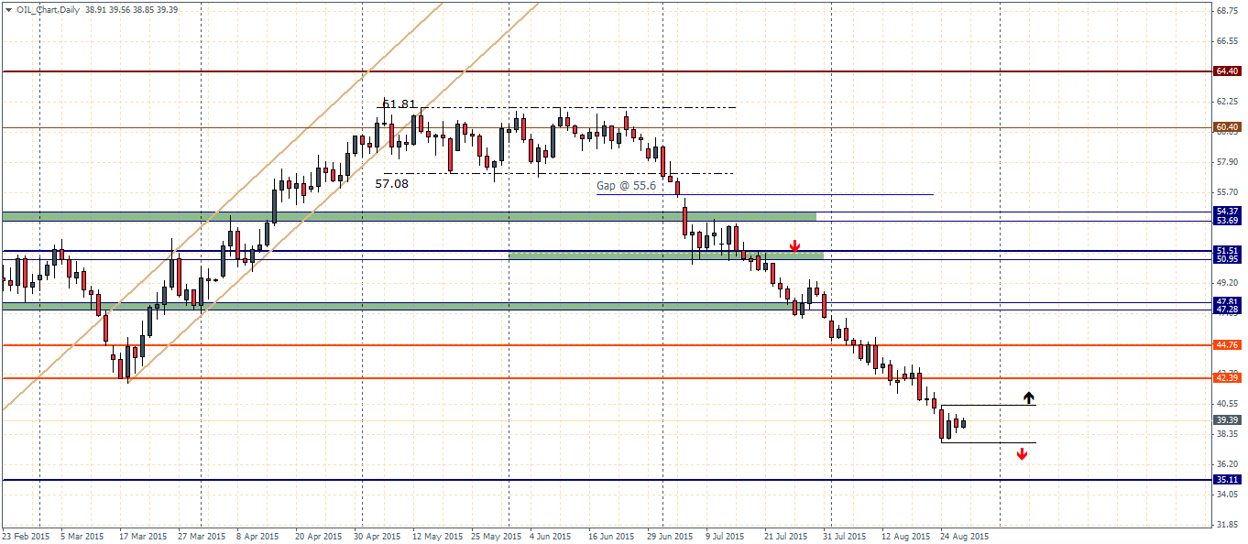Click the 30 Apr 2015 date on time axis
Viewport: 1248px width, 544px height.
376,535
